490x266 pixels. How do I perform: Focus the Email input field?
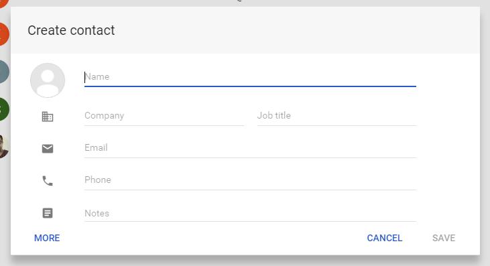tap(250, 148)
